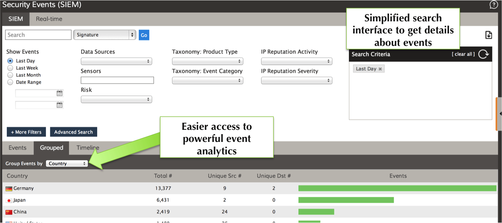Select the Last Month radio button
Screen dimensions: 502x223
[x=10, y=75]
